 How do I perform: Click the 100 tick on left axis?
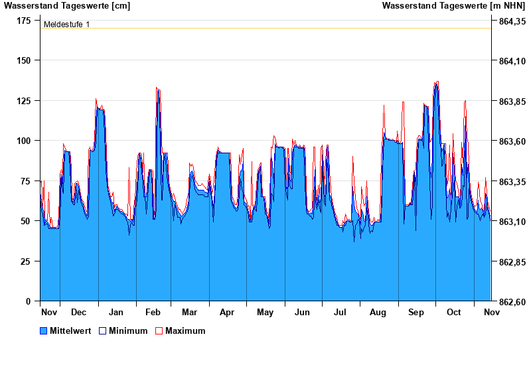(x=24, y=141)
